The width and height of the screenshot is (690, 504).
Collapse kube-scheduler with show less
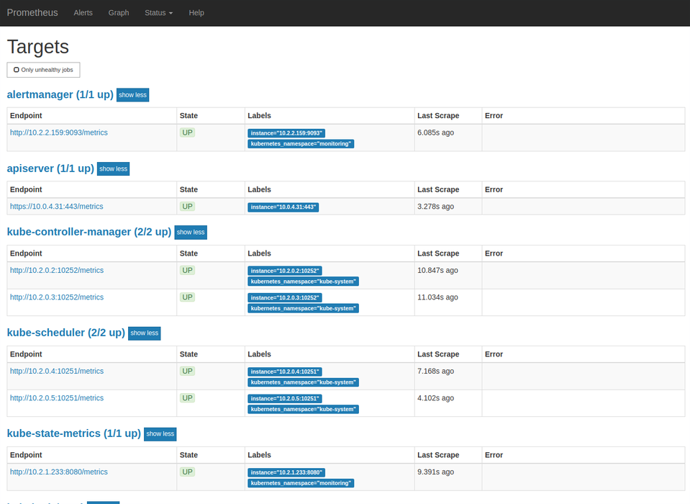[x=144, y=333]
